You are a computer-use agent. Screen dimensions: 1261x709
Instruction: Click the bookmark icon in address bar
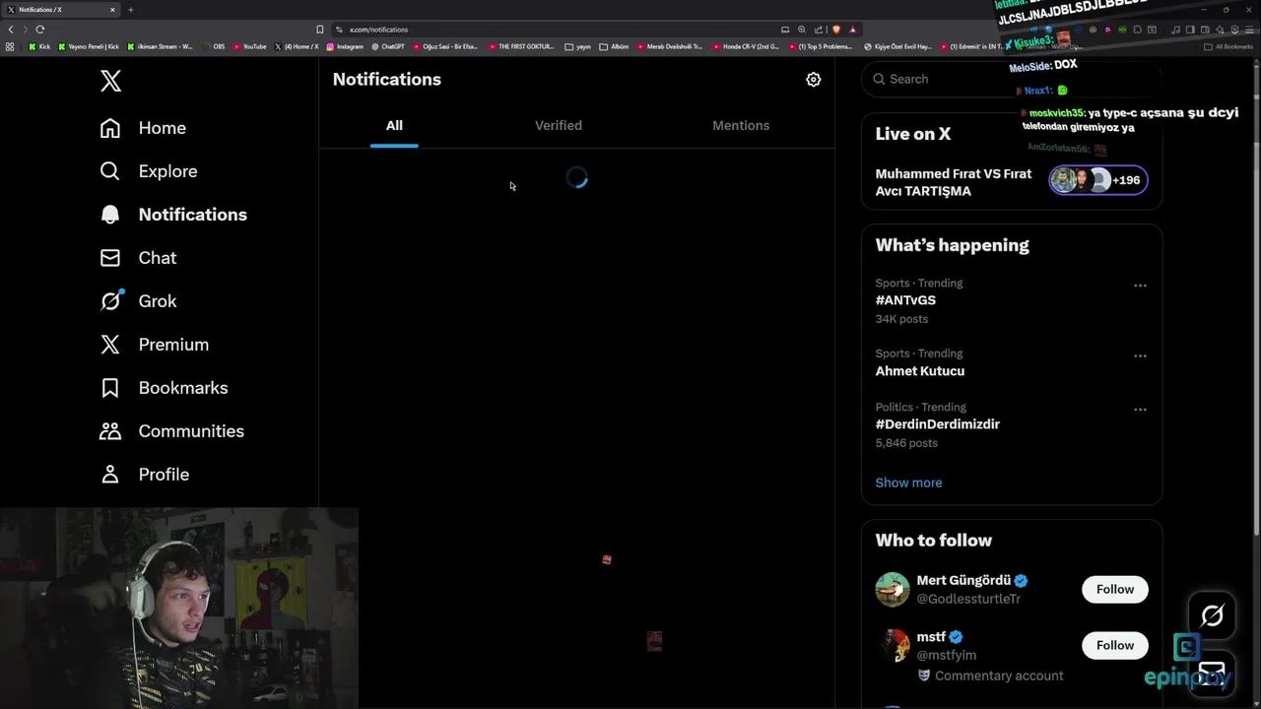click(x=319, y=30)
